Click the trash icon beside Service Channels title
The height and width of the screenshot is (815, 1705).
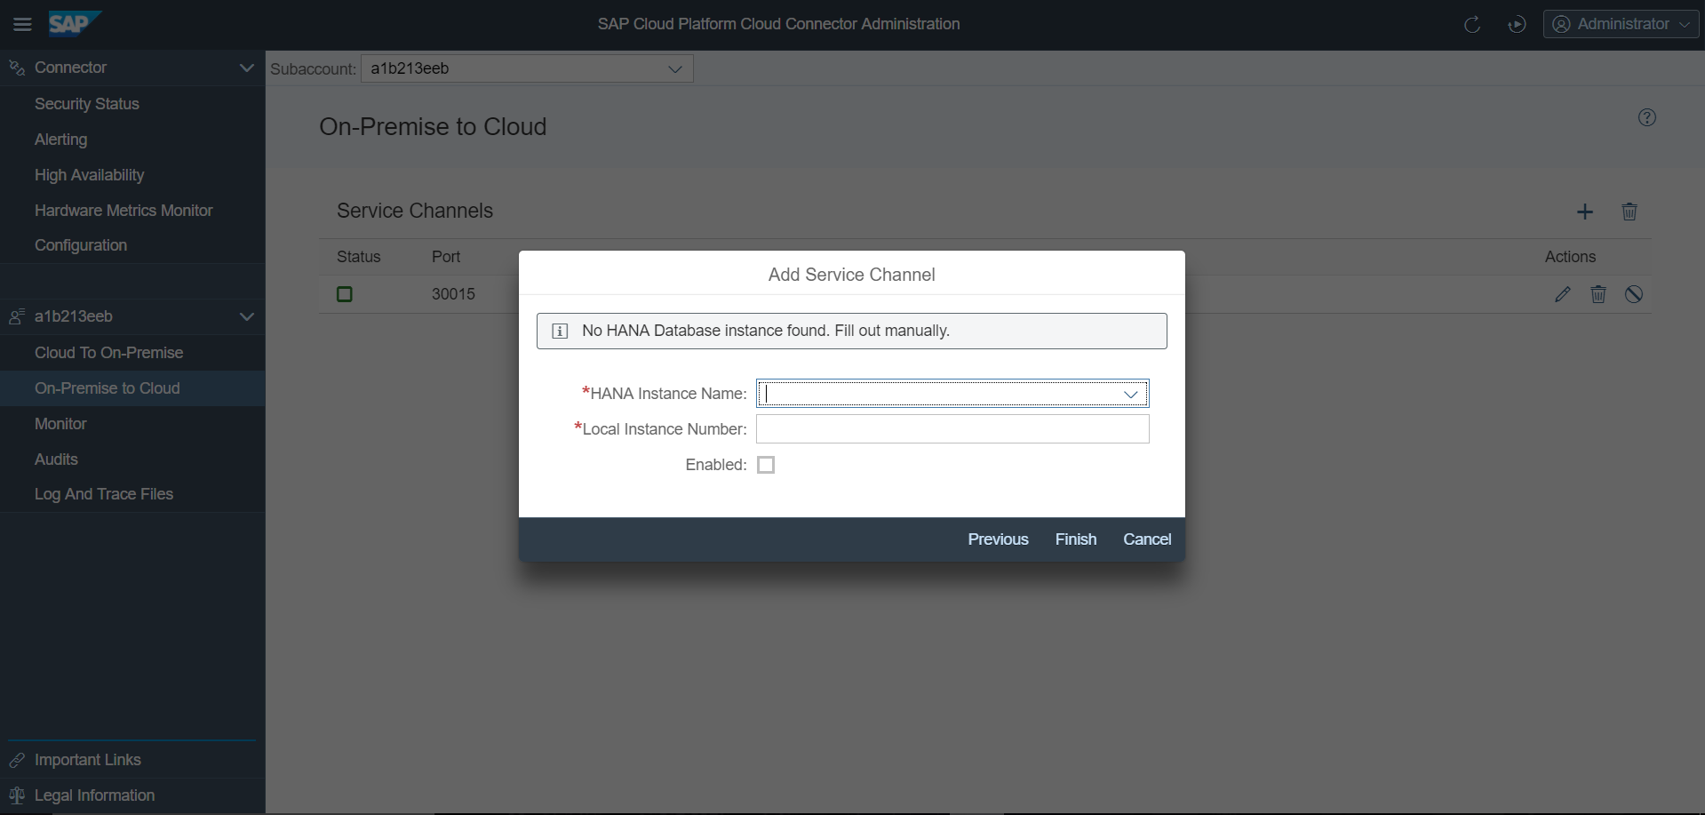[x=1629, y=212]
